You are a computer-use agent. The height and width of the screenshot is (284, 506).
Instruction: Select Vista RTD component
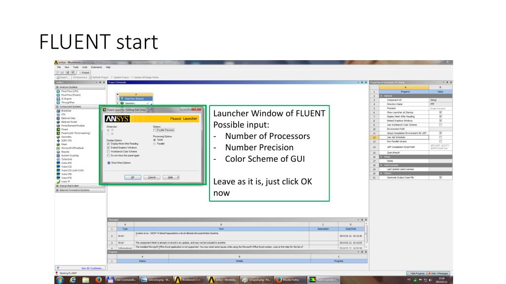(66, 177)
